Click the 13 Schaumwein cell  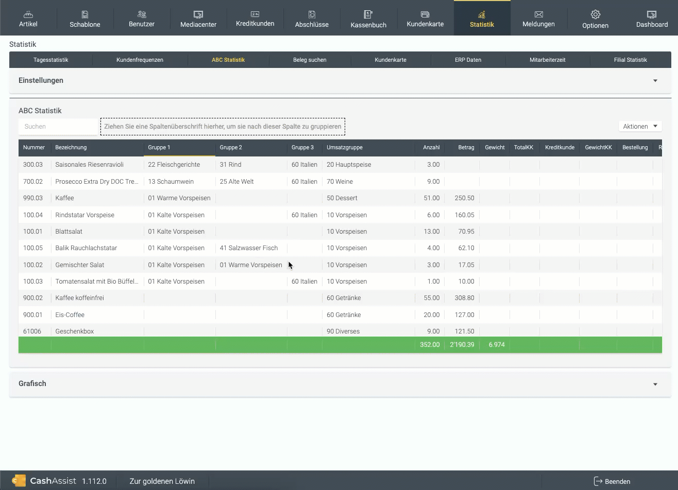click(179, 181)
